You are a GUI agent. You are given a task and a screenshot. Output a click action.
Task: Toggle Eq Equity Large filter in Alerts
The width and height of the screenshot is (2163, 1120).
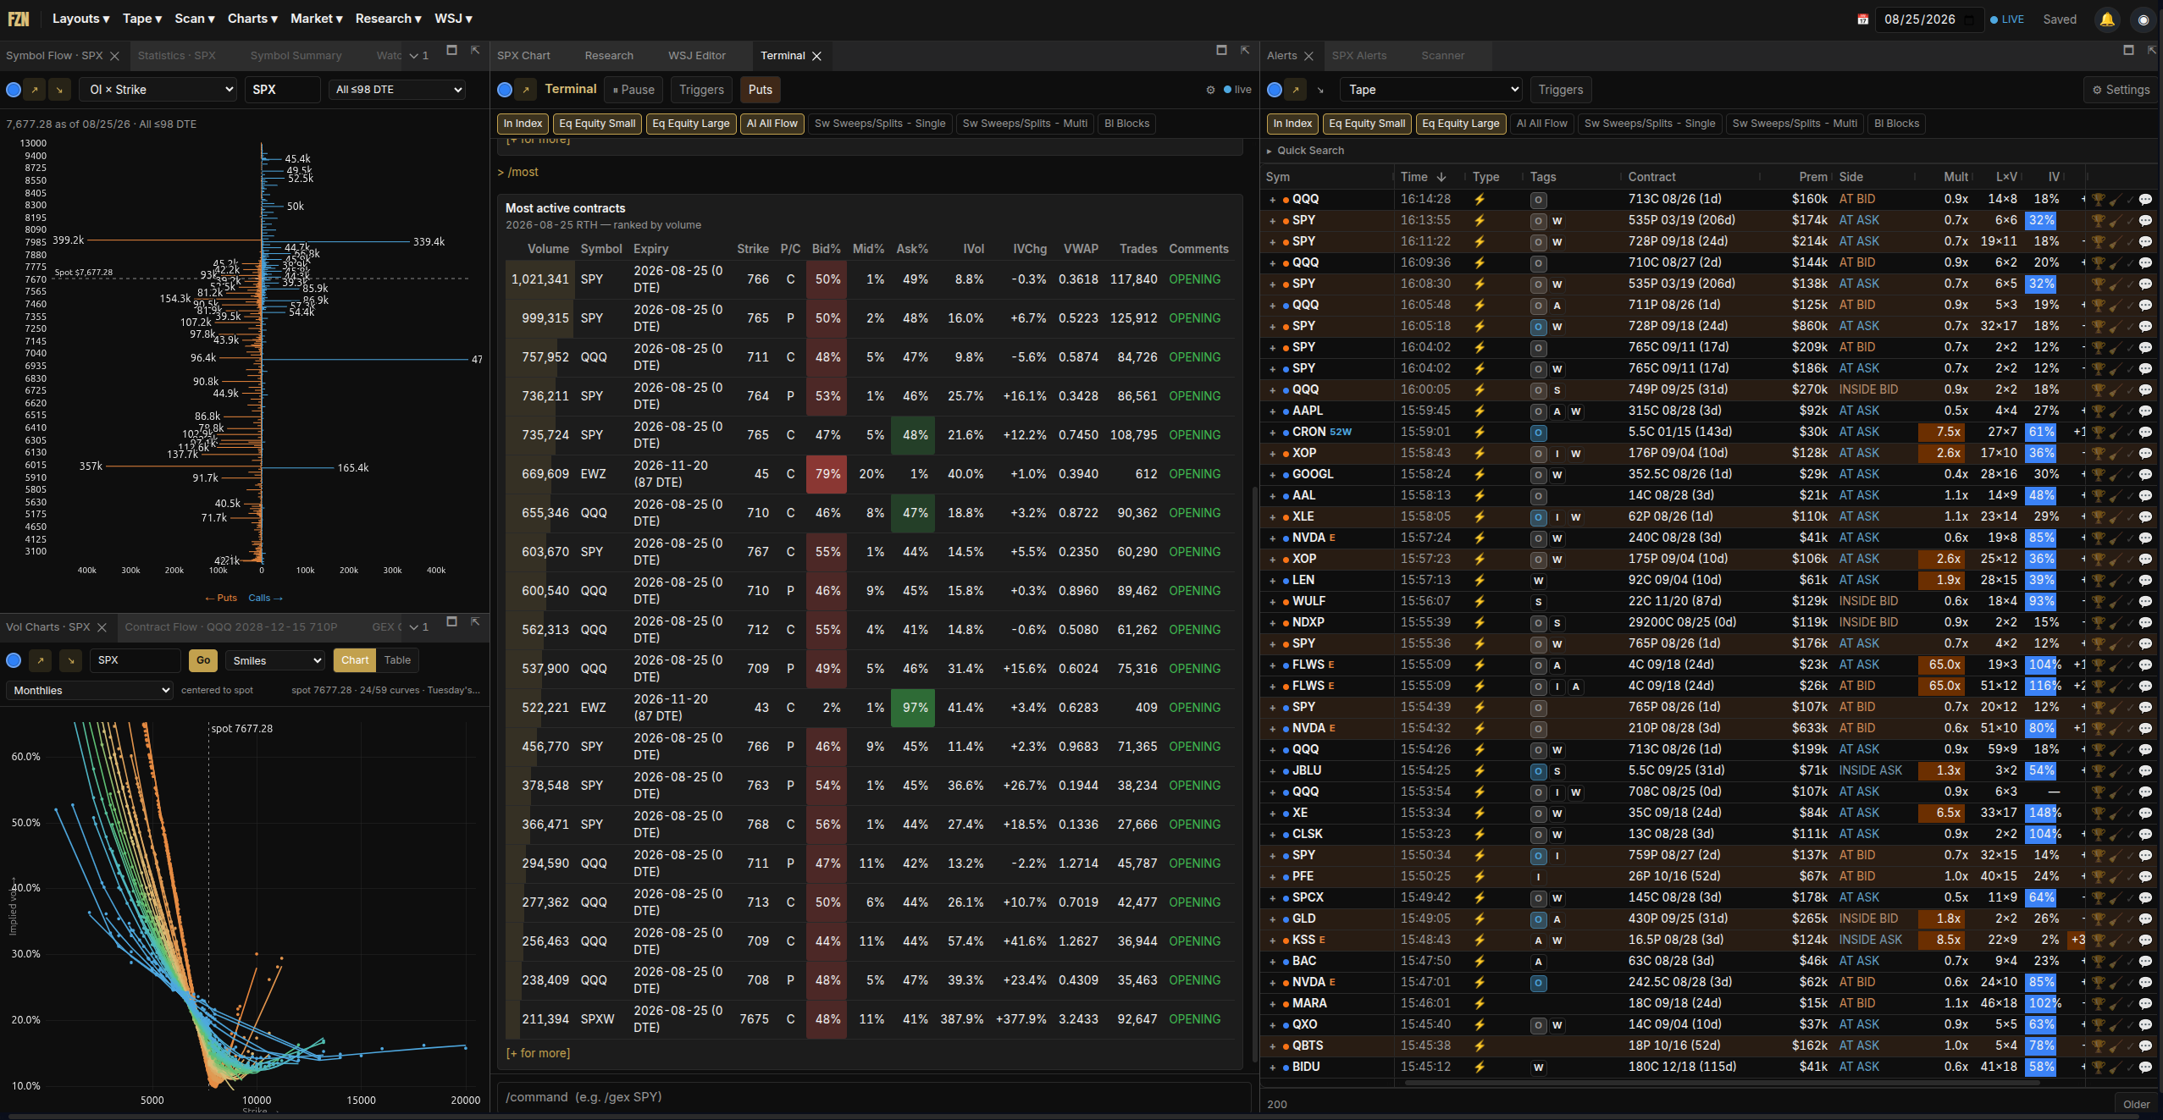[x=1461, y=124]
